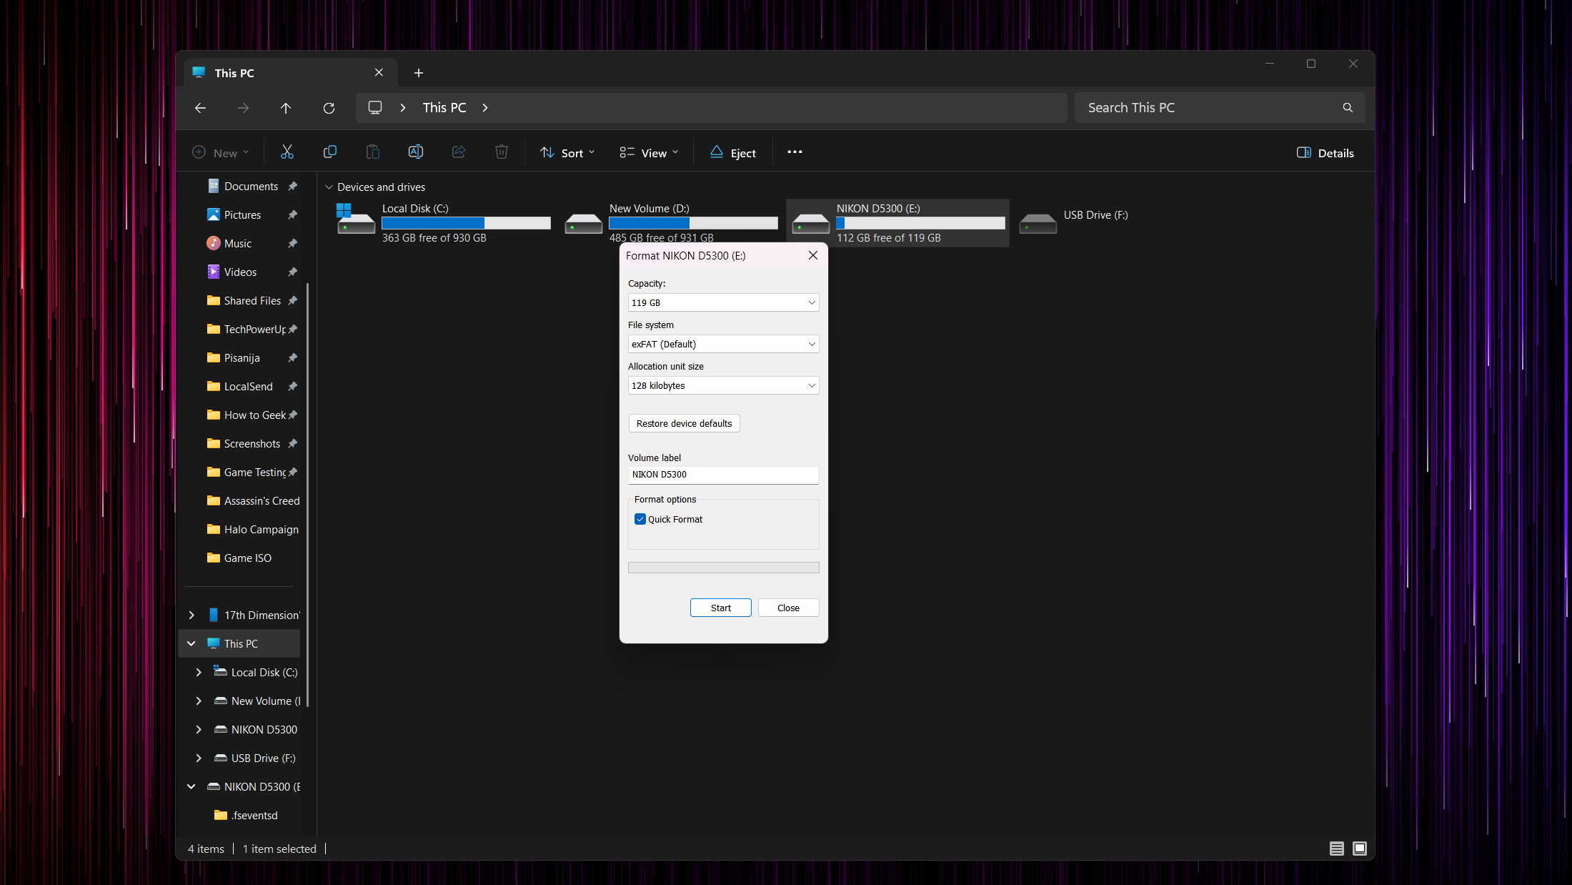Select the .fseventsd folder in the tree
This screenshot has height=885, width=1572.
tap(247, 816)
